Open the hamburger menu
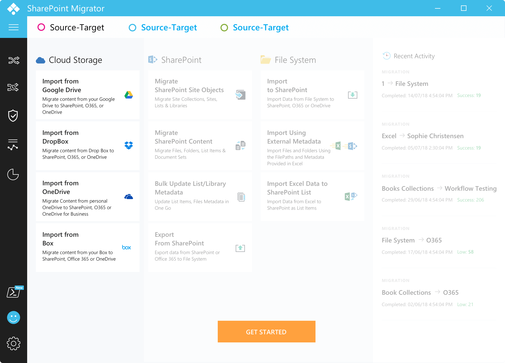Screen dimensions: 505x363 (x=14, y=27)
